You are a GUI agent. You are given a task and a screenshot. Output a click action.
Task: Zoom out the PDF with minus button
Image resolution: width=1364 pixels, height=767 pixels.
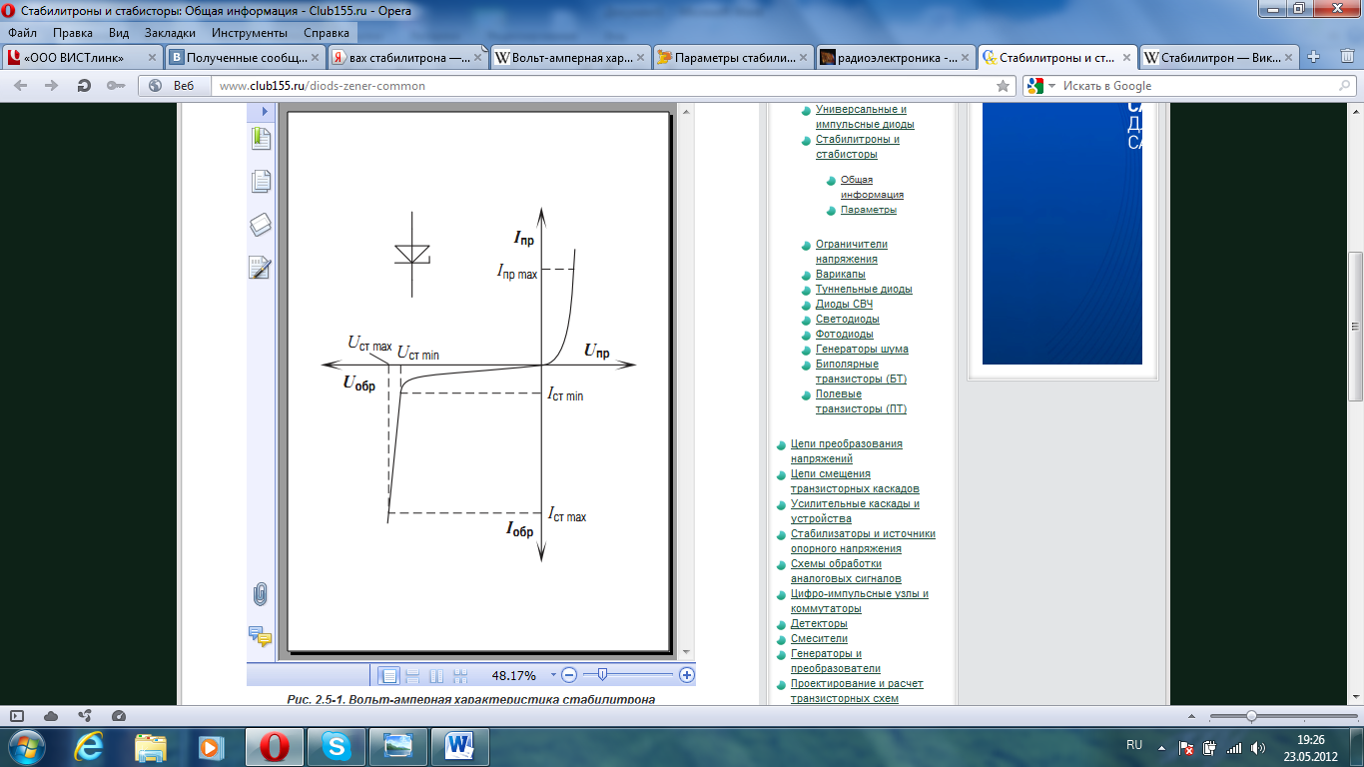pos(569,676)
